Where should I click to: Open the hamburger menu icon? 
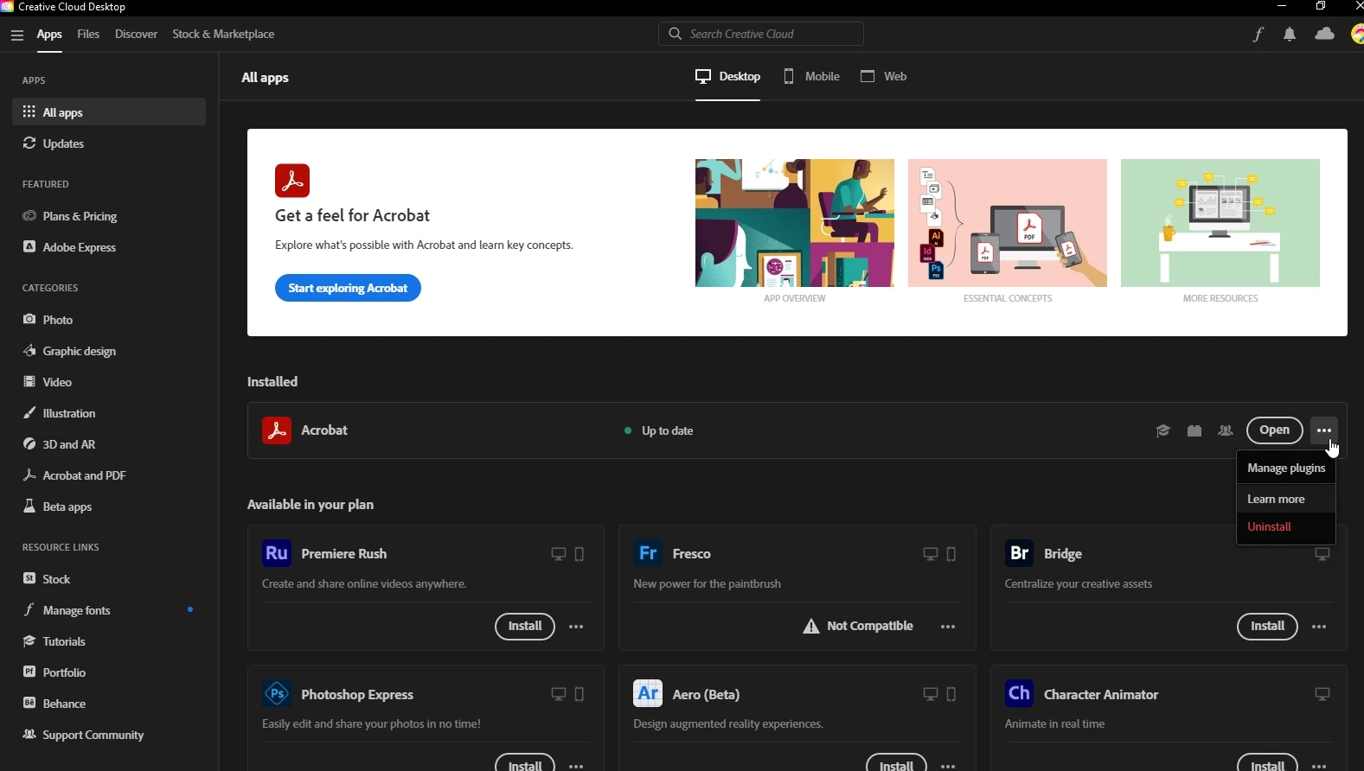tap(17, 35)
